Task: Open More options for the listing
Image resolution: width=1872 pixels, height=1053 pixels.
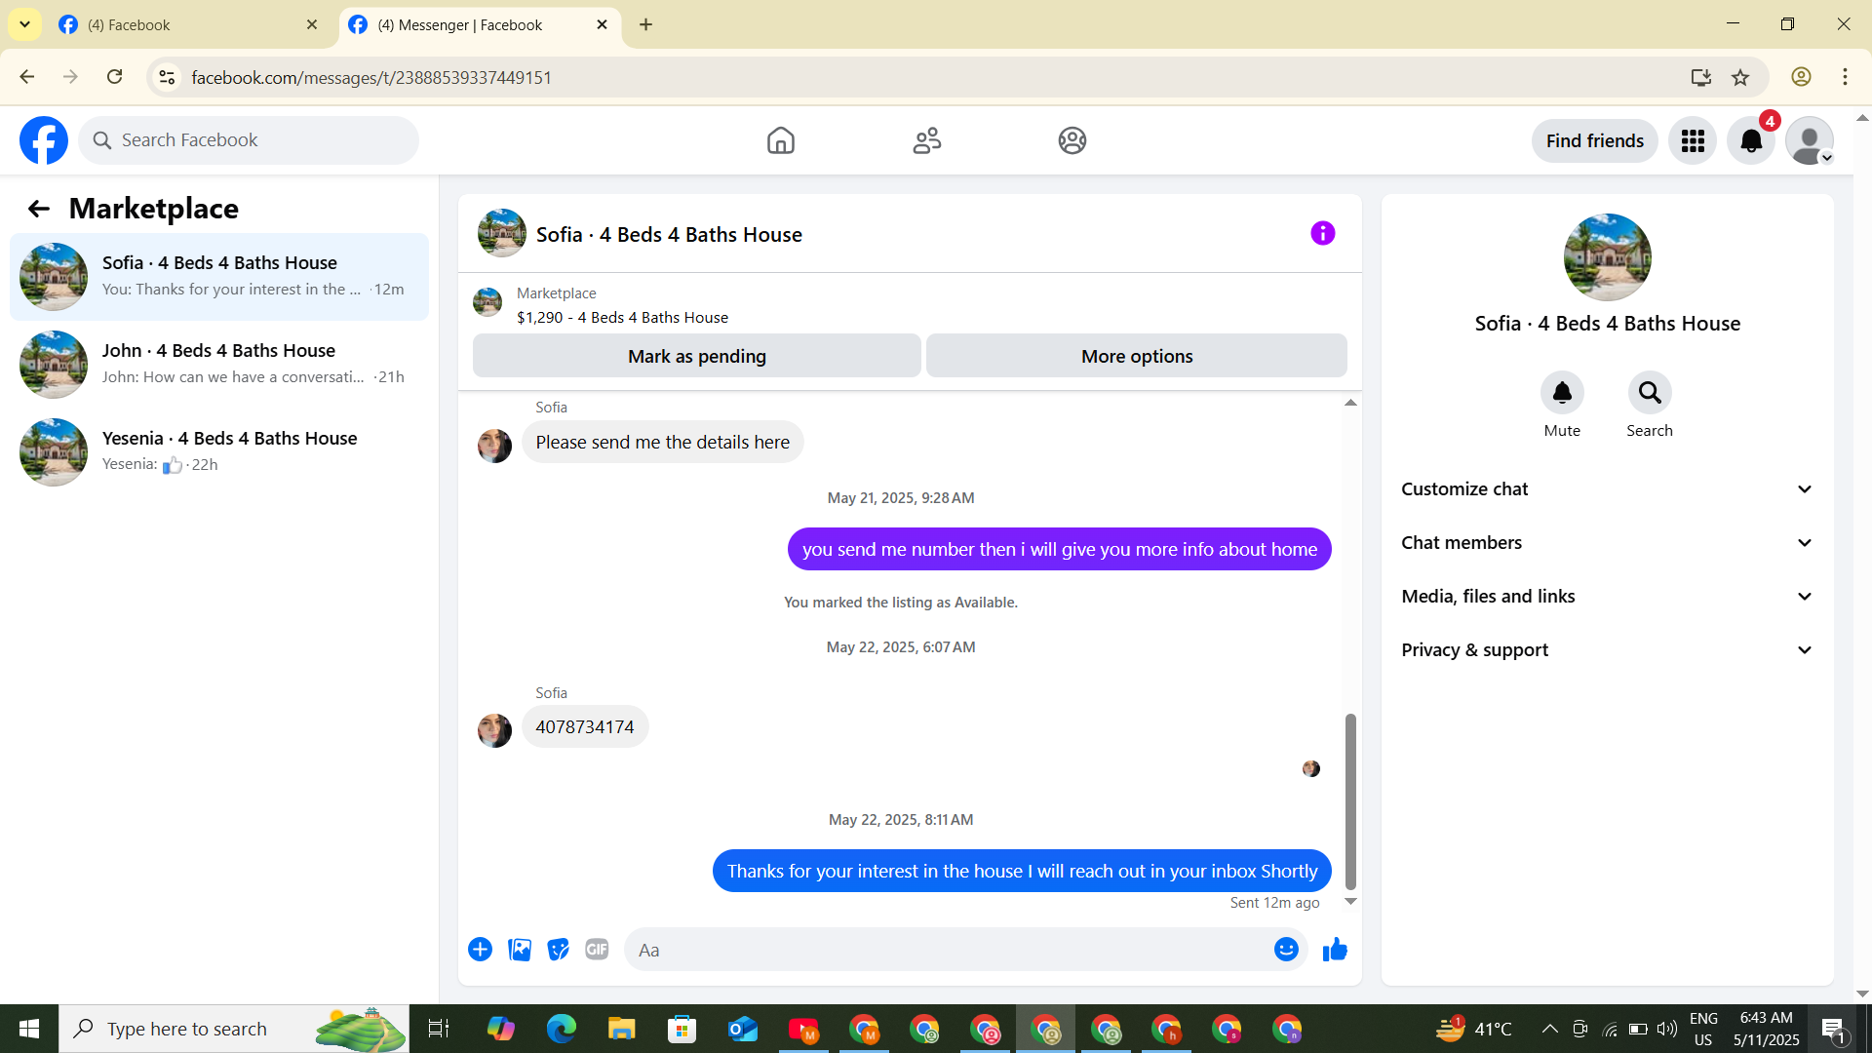Action: pyautogui.click(x=1137, y=356)
